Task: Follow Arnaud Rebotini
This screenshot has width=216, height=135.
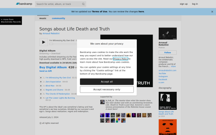Action: (x=168, y=53)
